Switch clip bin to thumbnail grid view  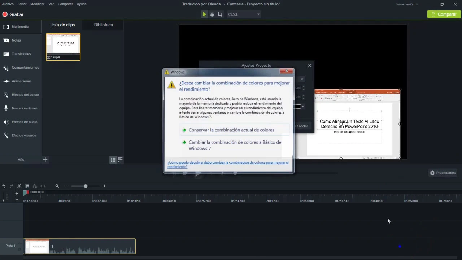[x=113, y=160]
